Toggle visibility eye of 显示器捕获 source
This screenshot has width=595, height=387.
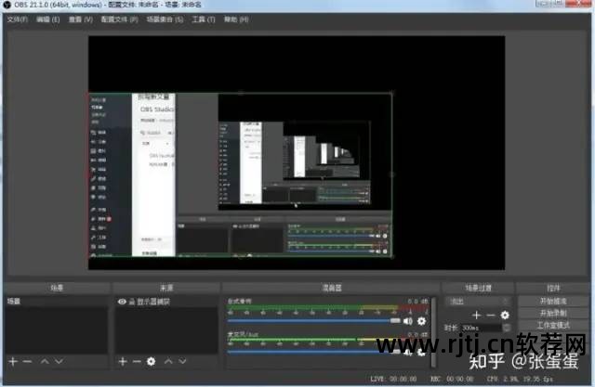pos(122,302)
